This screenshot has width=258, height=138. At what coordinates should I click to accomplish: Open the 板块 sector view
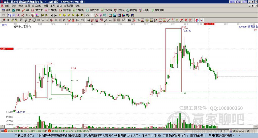(x=16, y=10)
